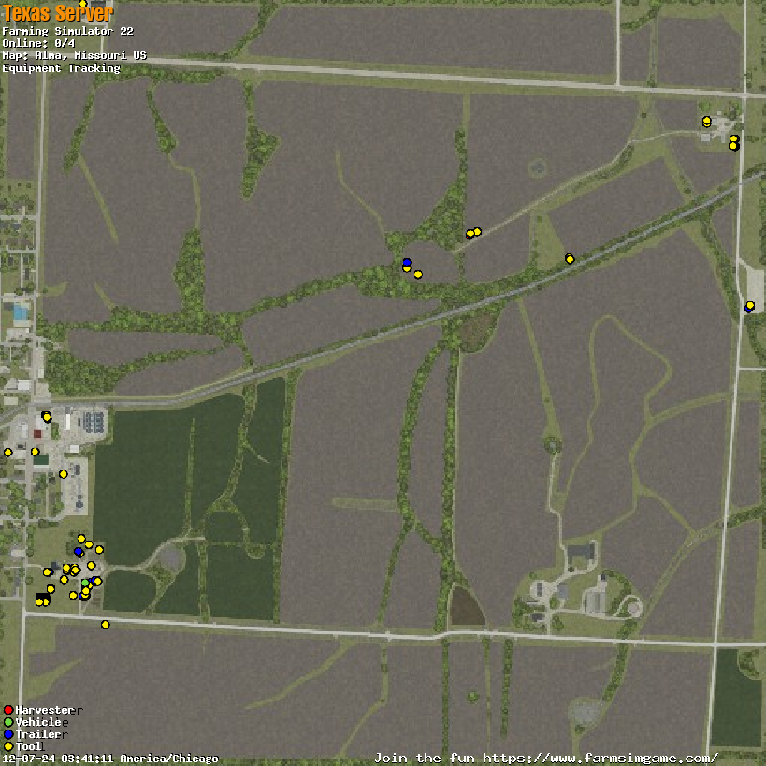Select the yellow marker at the left map edge
This screenshot has height=766, width=766.
[x=7, y=453]
